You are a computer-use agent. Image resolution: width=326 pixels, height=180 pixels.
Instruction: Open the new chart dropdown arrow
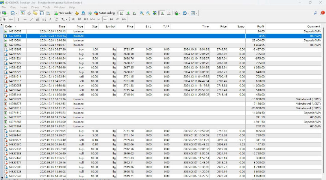click(x=8, y=13)
